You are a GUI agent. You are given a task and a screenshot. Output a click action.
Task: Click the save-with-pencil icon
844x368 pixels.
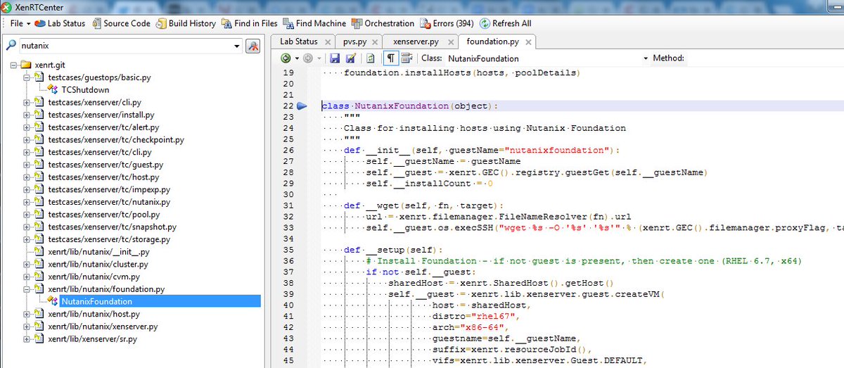coord(350,58)
